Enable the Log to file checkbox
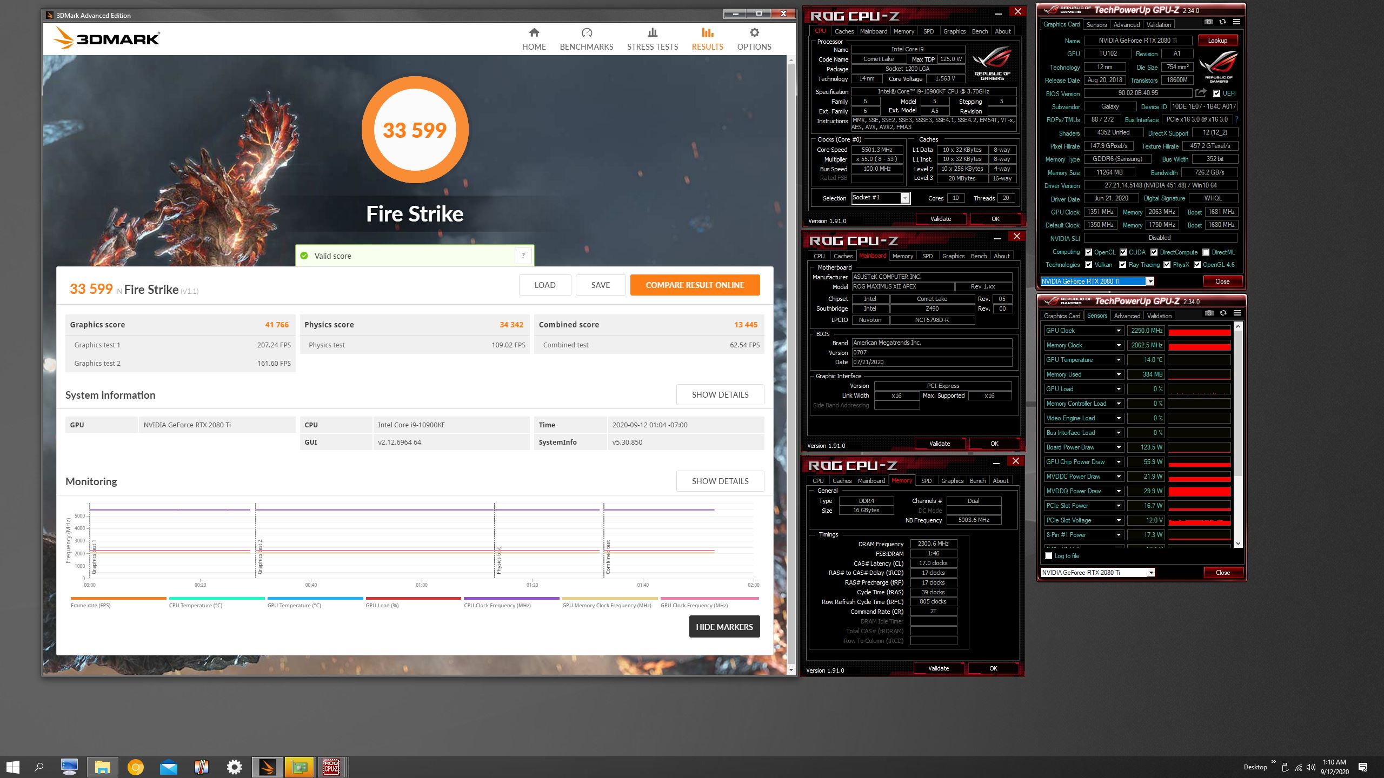The width and height of the screenshot is (1384, 778). [1049, 556]
